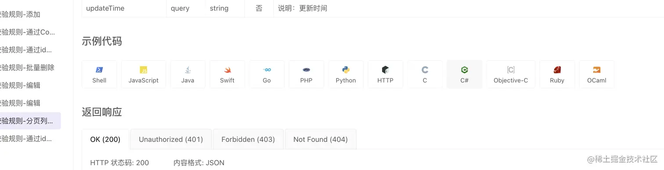View the Forbidden (403) response tab

coord(248,139)
